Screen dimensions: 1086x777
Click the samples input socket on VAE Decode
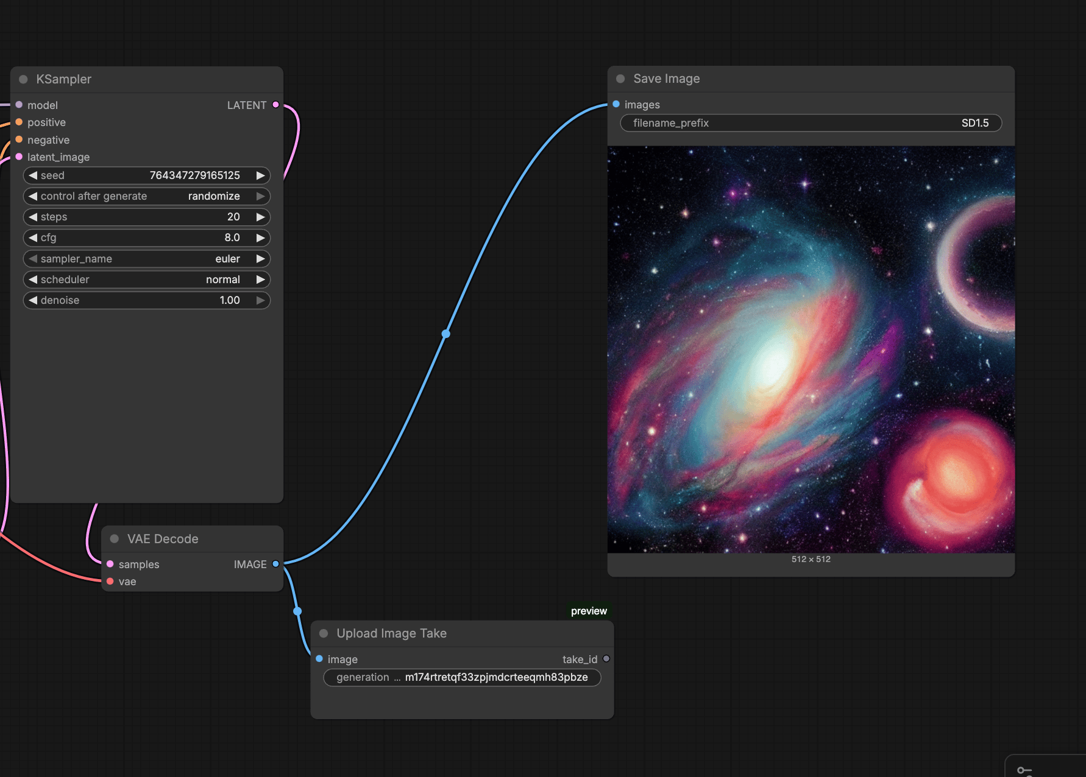point(110,564)
